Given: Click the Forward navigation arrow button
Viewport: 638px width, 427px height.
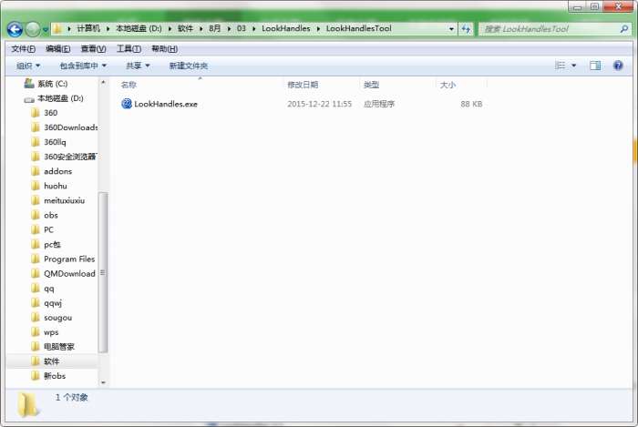Looking at the screenshot, I should (x=33, y=29).
